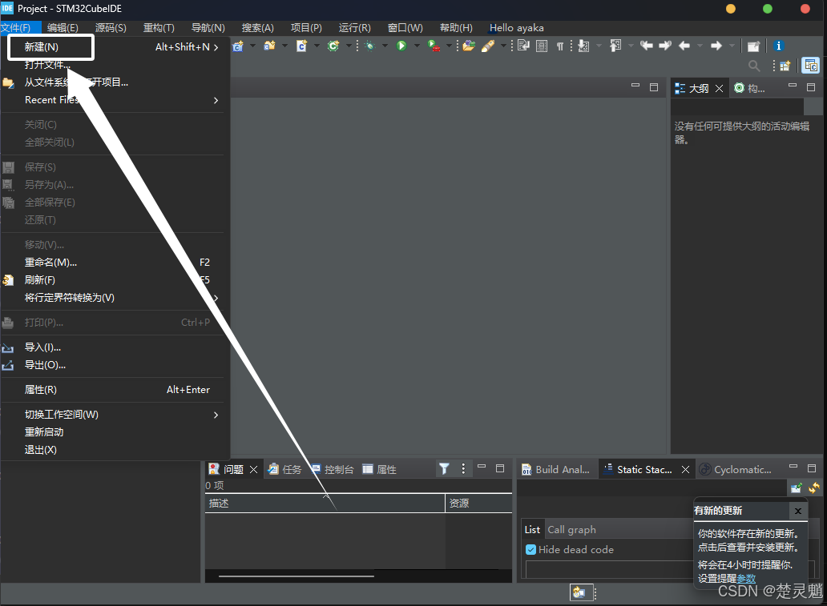
Task: Click the Open Element folder icon
Action: 469,46
